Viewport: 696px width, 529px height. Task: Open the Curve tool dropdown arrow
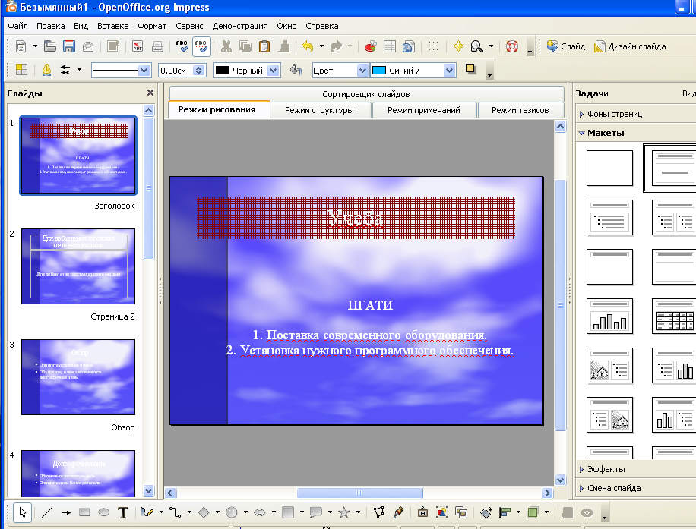161,512
